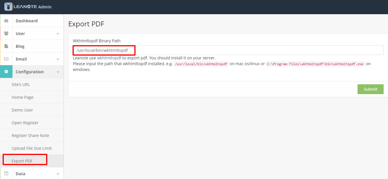Open the Email menu item
388x179 pixels.
(x=32, y=59)
